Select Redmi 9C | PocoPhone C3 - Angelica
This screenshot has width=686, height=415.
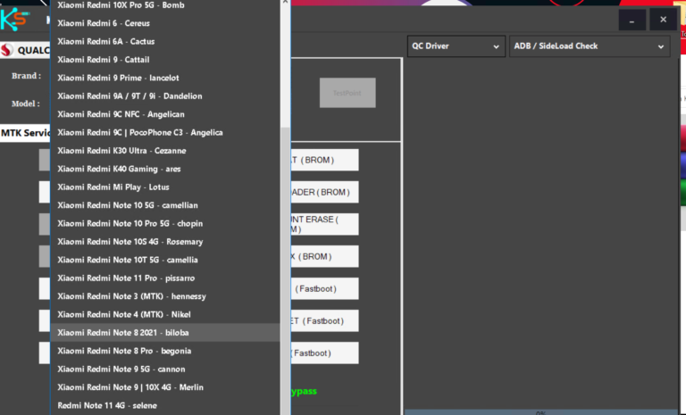pyautogui.click(x=165, y=132)
